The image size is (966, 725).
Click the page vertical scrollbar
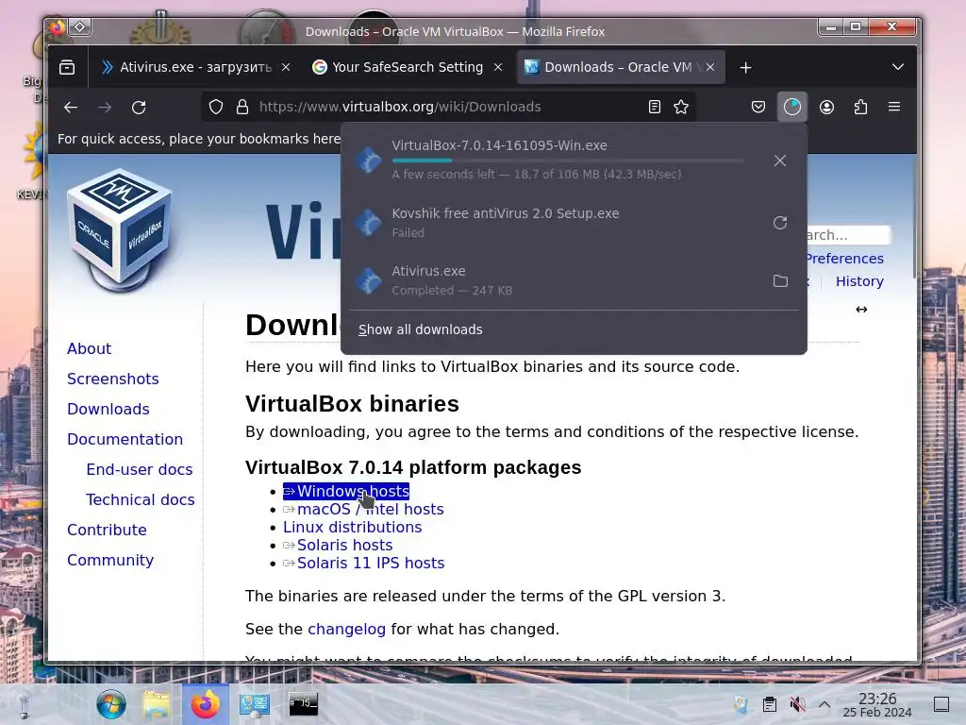(x=915, y=216)
